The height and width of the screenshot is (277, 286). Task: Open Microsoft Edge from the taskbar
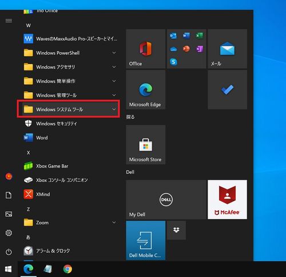click(29, 269)
